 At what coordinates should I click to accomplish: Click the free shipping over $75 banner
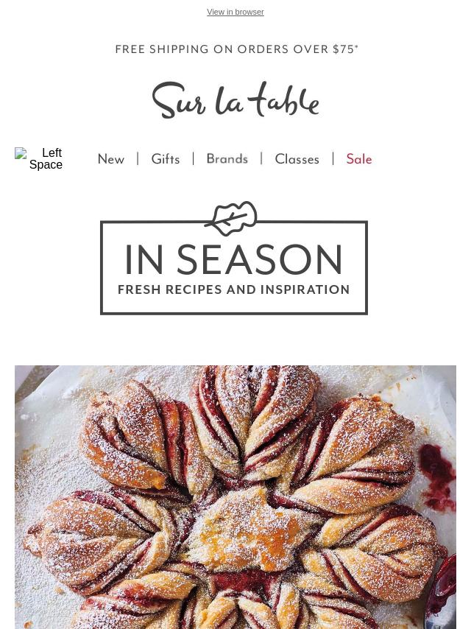(236, 49)
